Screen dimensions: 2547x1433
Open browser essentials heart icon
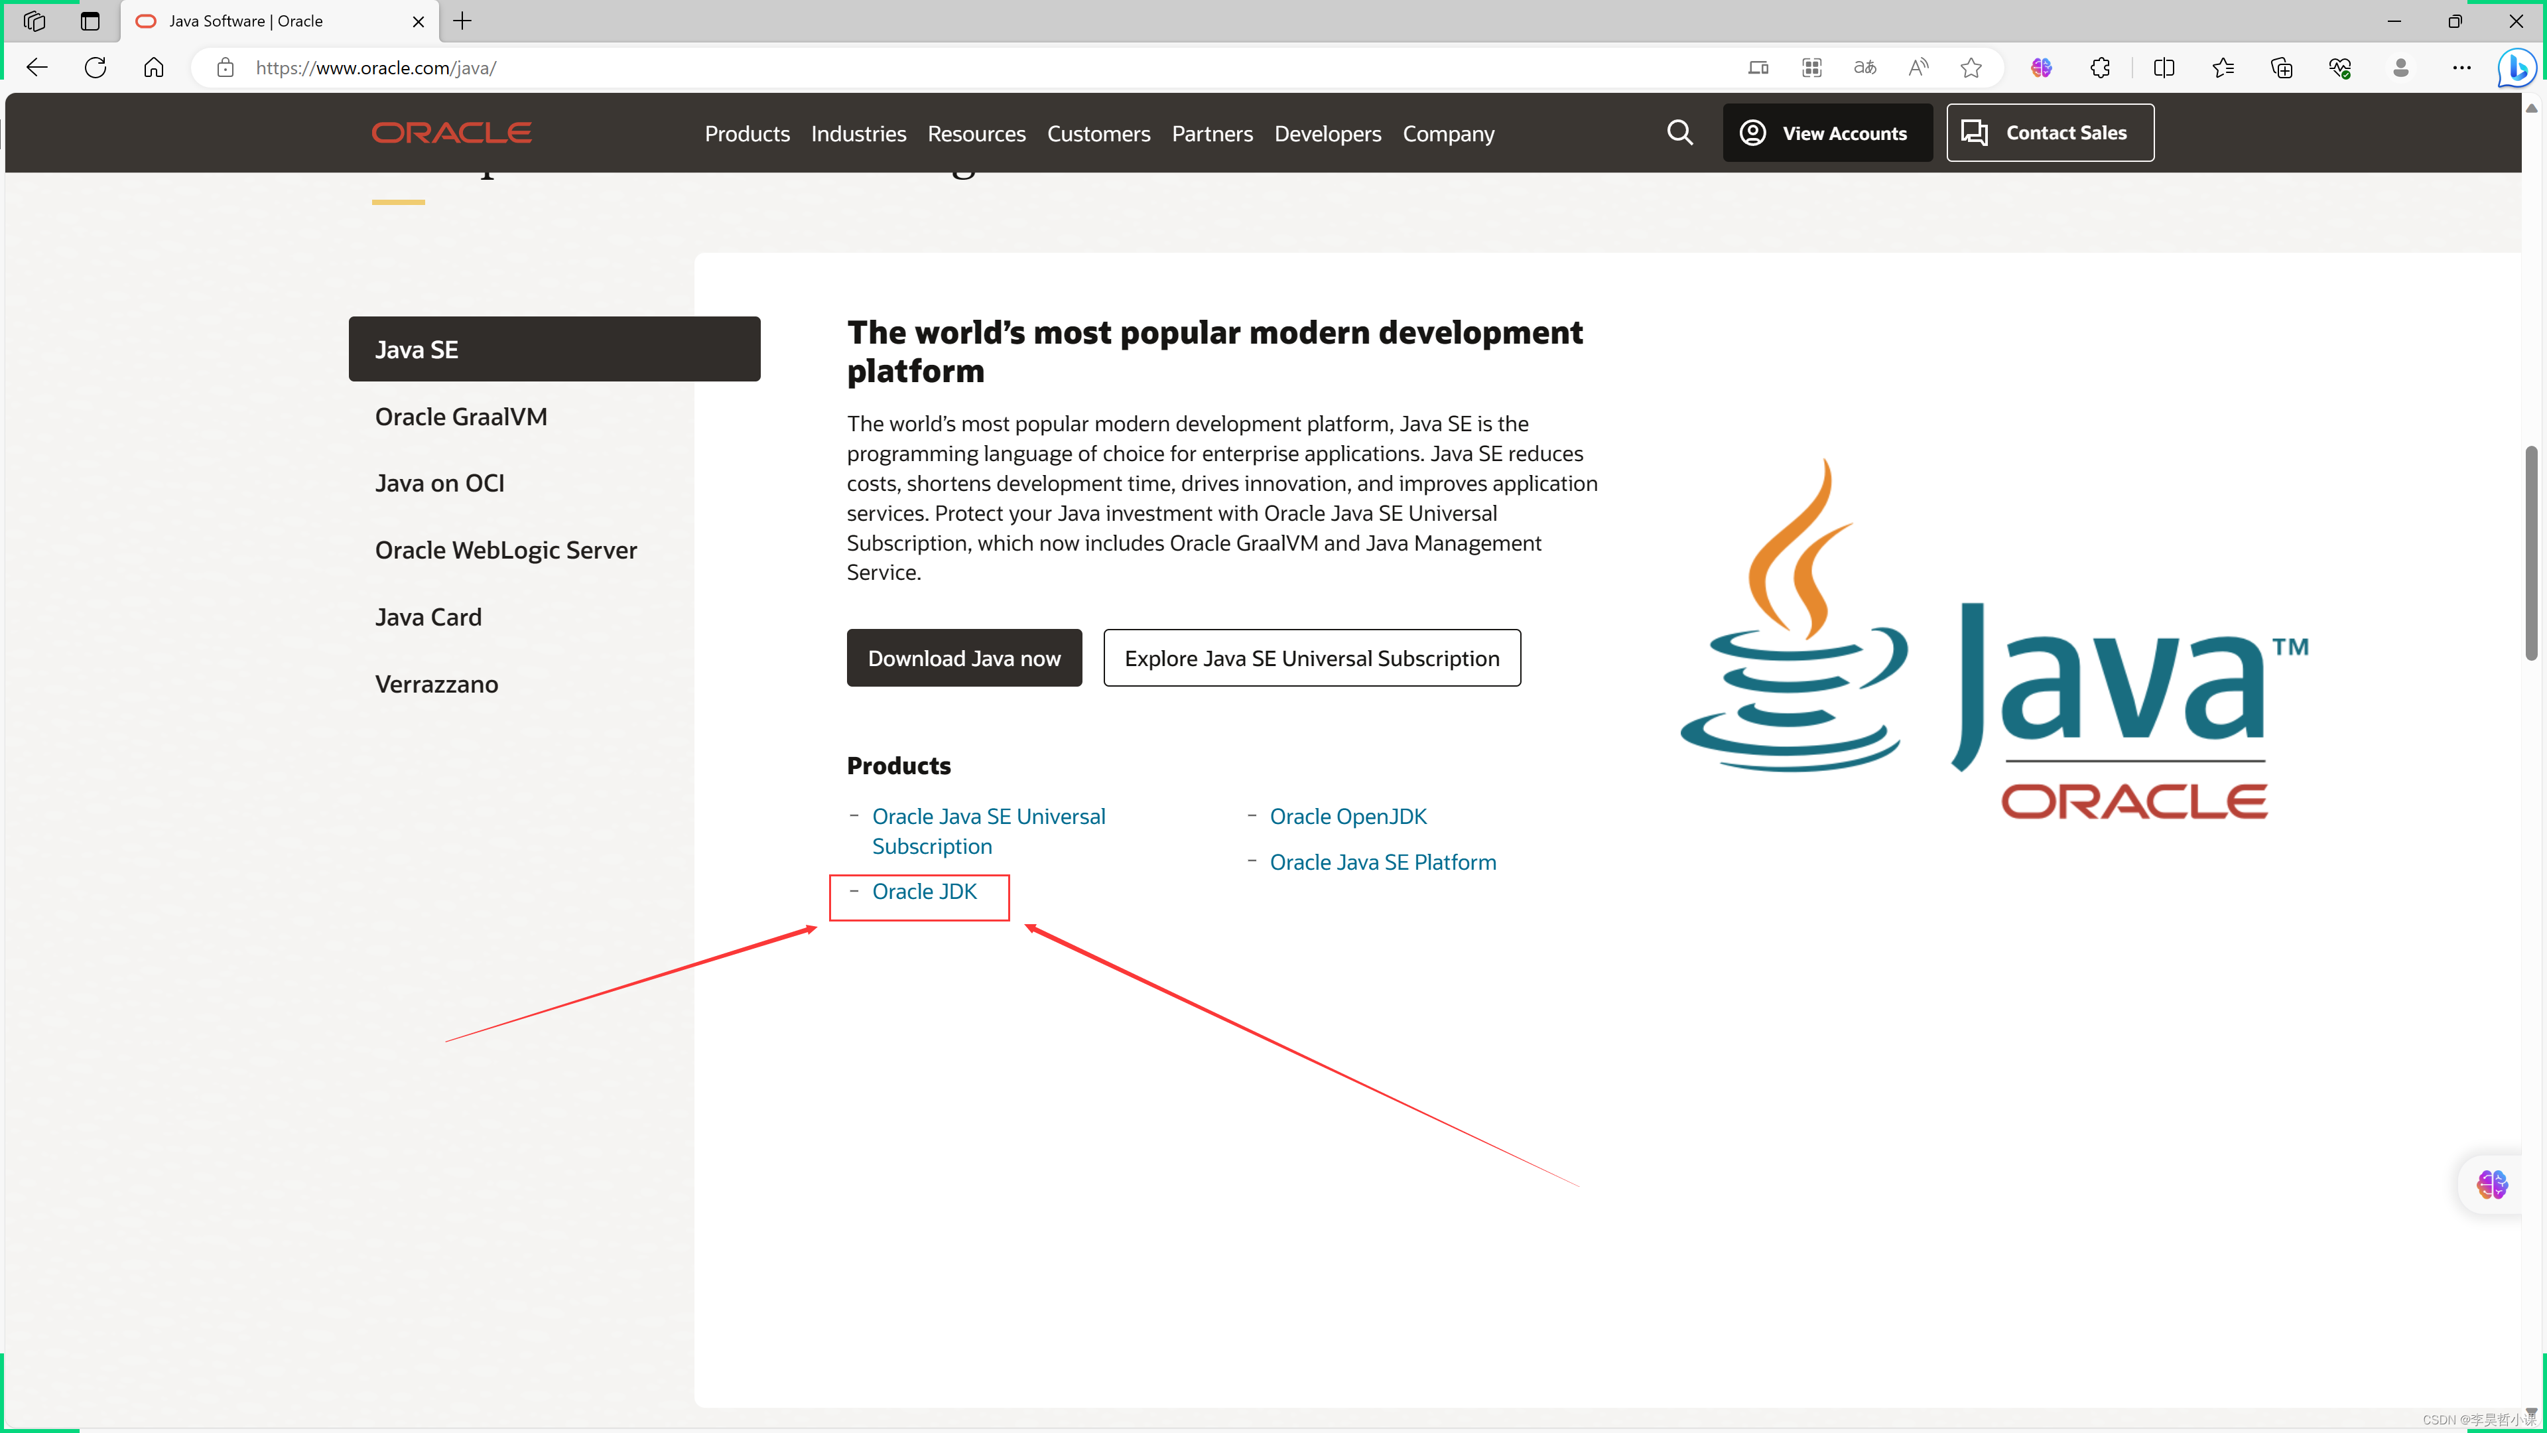pyautogui.click(x=2339, y=67)
